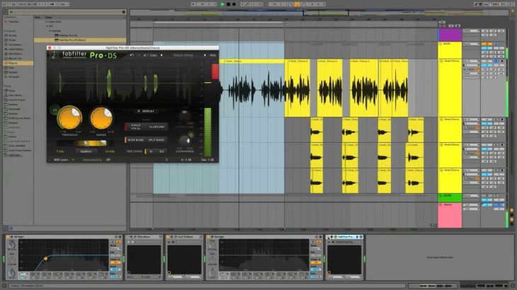
Task: Expand the Audio Units folder
Action: [47, 21]
